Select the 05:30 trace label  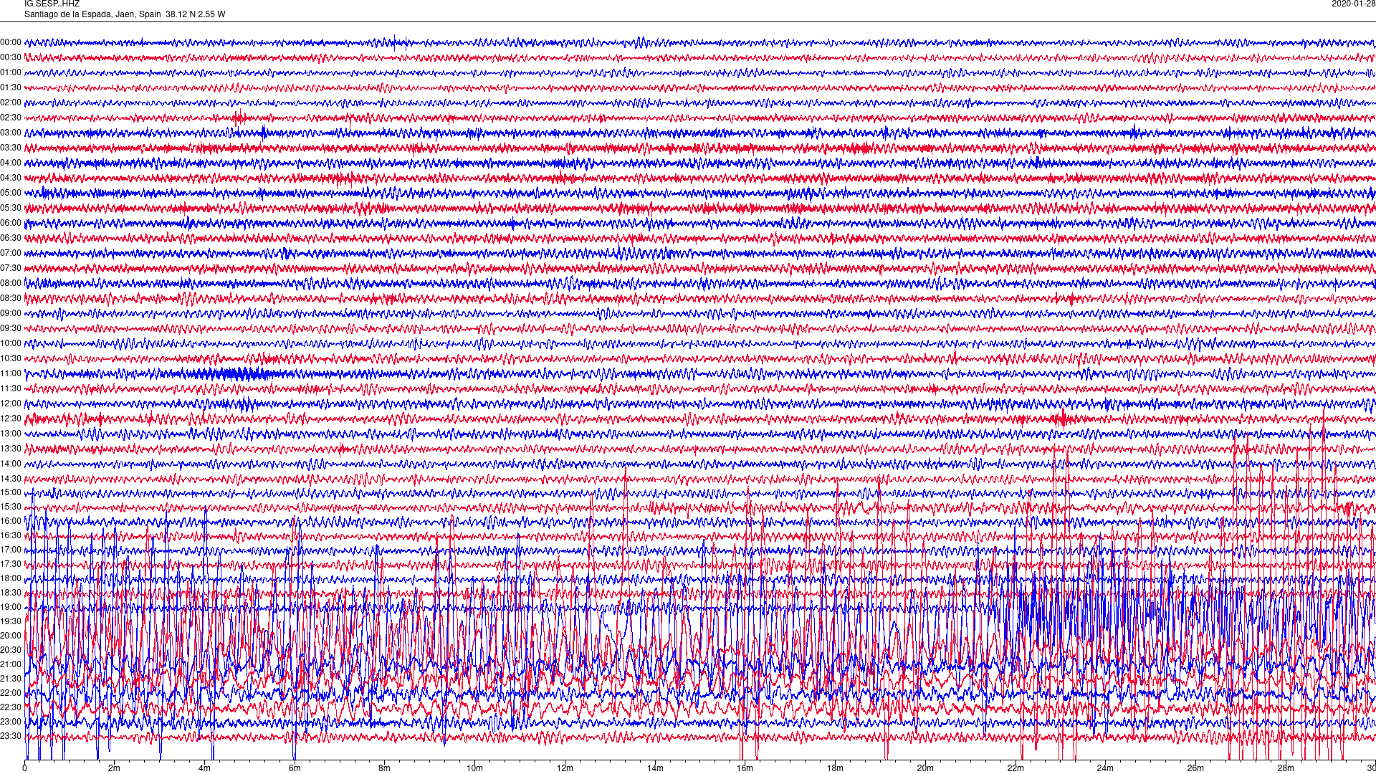(11, 208)
